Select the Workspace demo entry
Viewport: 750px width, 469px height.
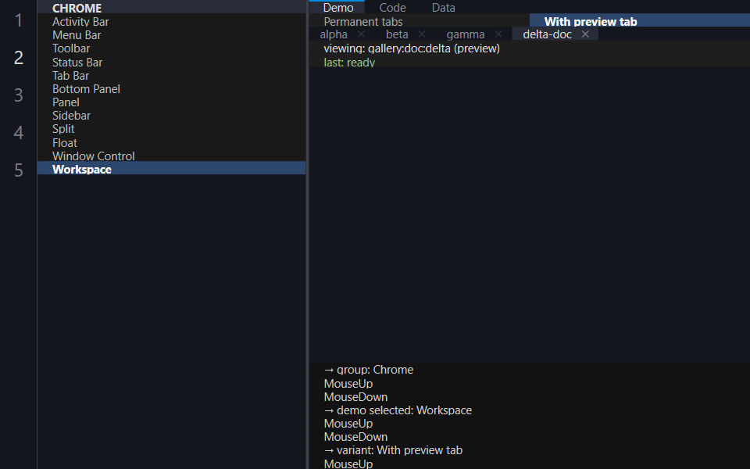[171, 170]
